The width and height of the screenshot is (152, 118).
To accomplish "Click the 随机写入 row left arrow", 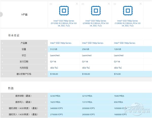I will coord(2,114).
